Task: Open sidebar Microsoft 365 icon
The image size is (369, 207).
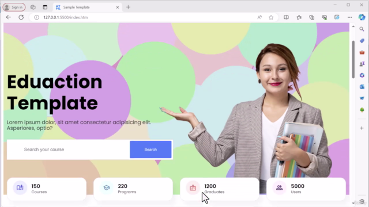Action: point(362,75)
